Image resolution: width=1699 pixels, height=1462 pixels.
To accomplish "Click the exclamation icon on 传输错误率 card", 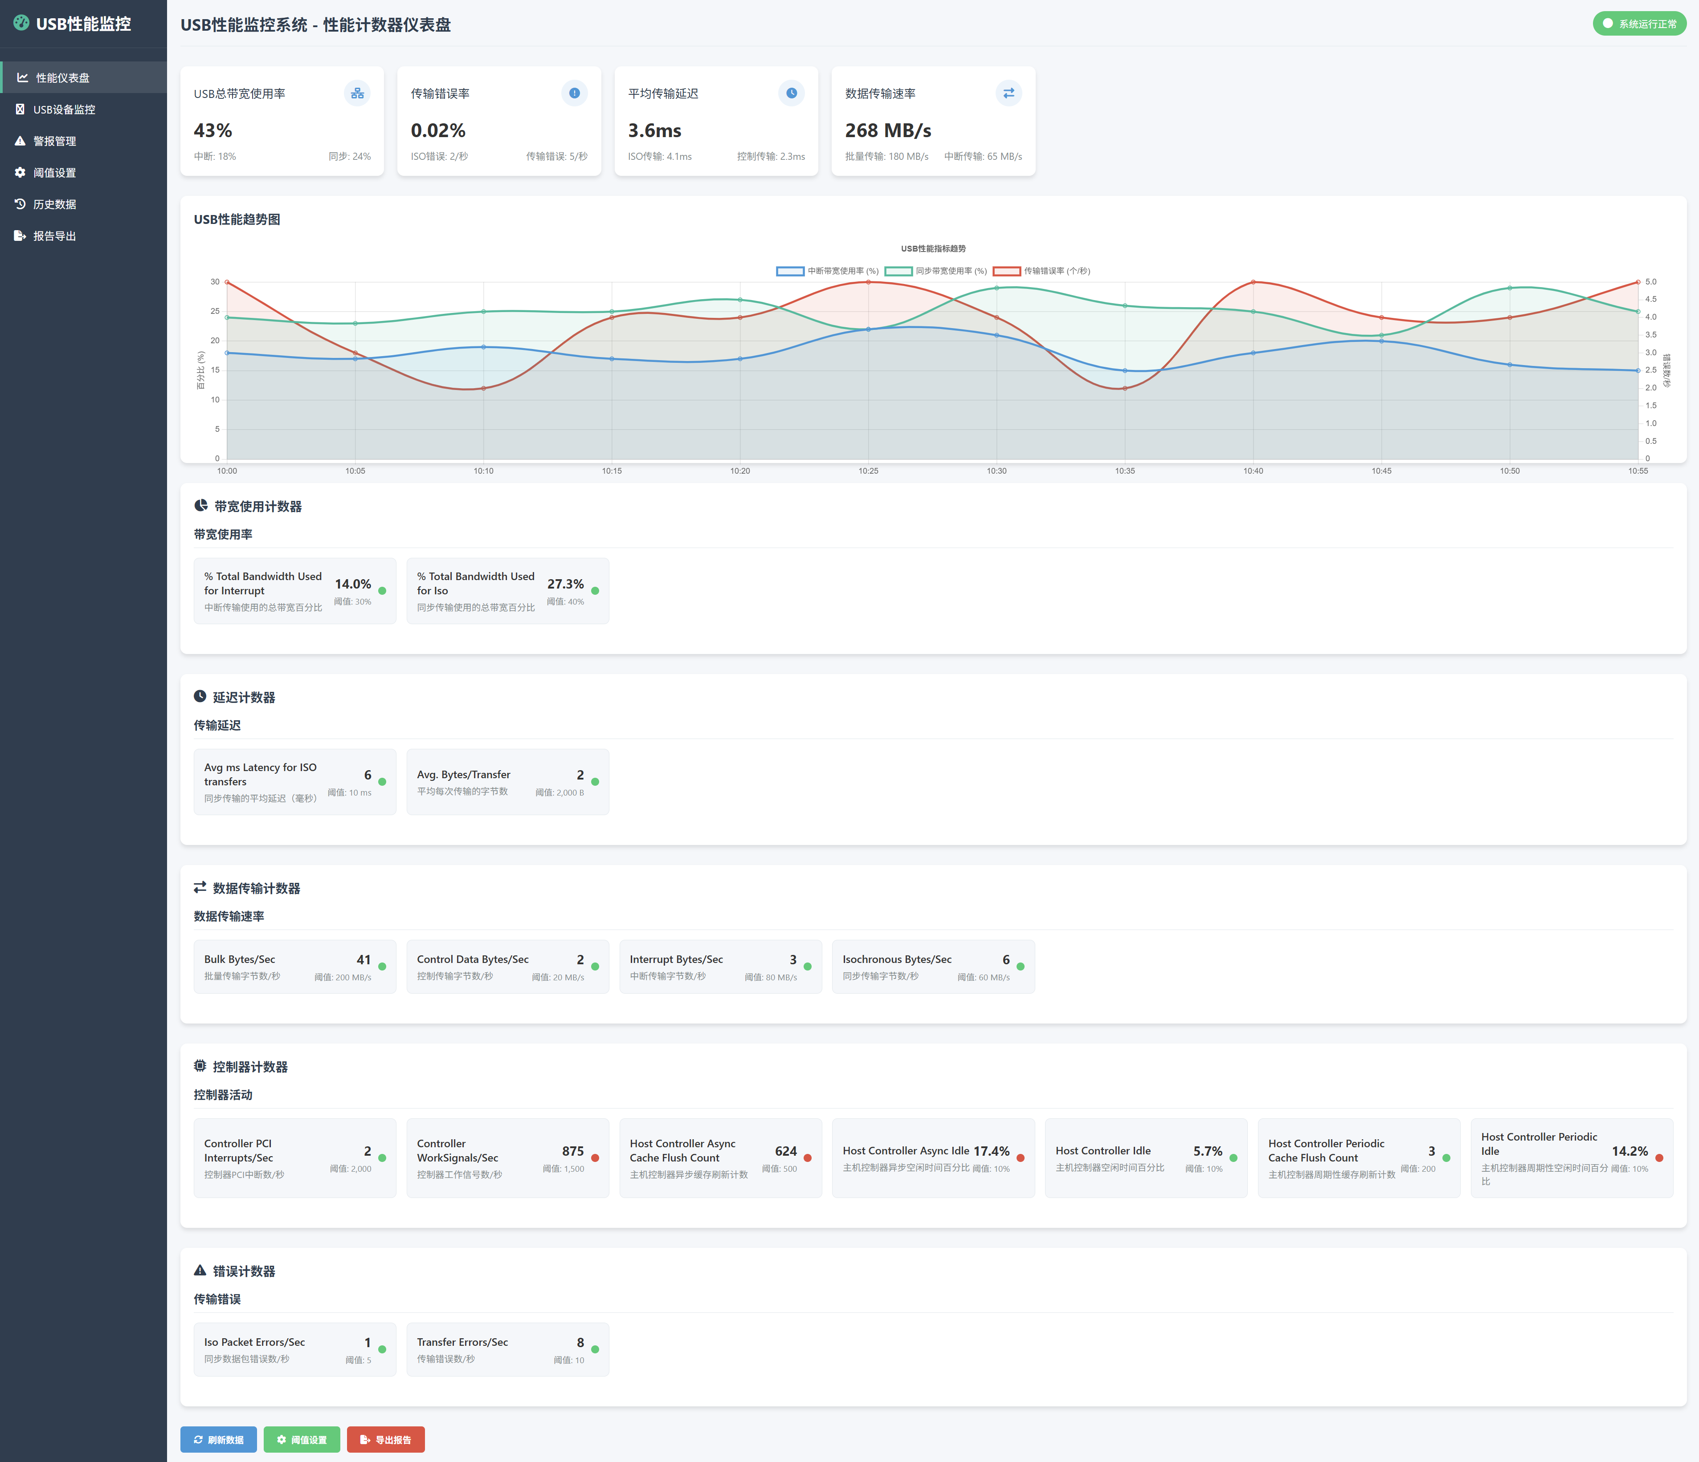I will click(x=574, y=93).
